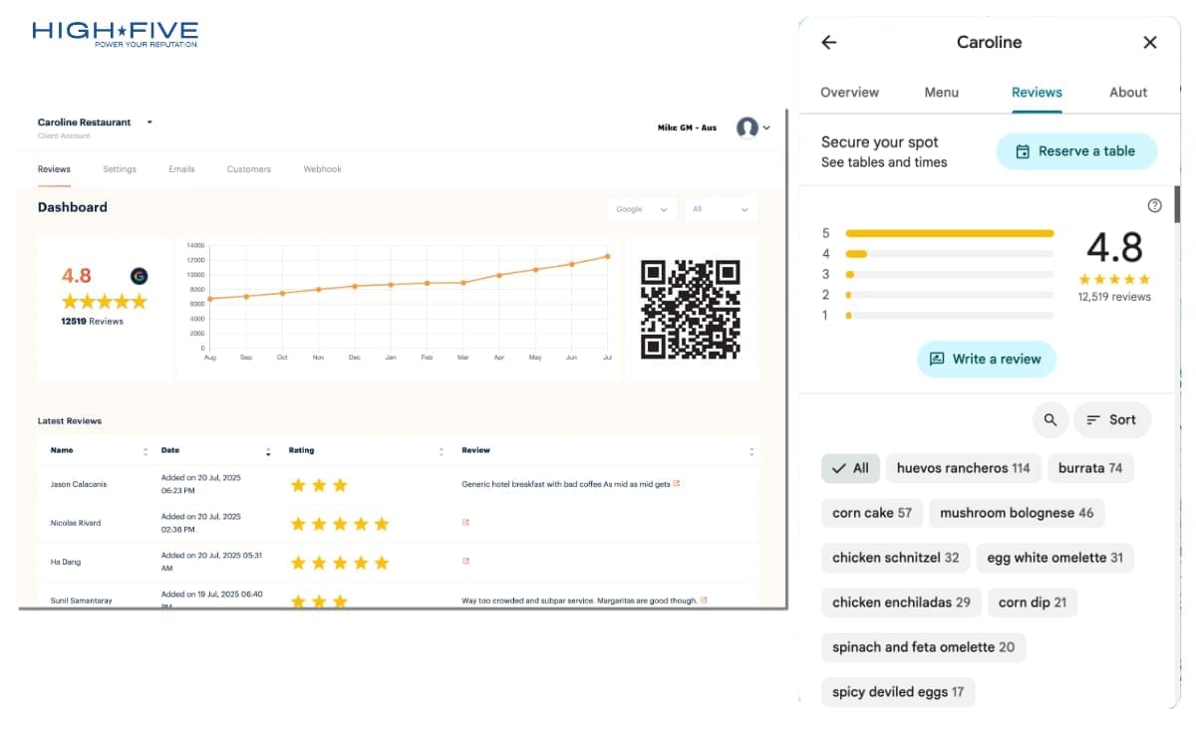Click the Sort icon in the reviews panel
The width and height of the screenshot is (1196, 730).
pos(1112,419)
